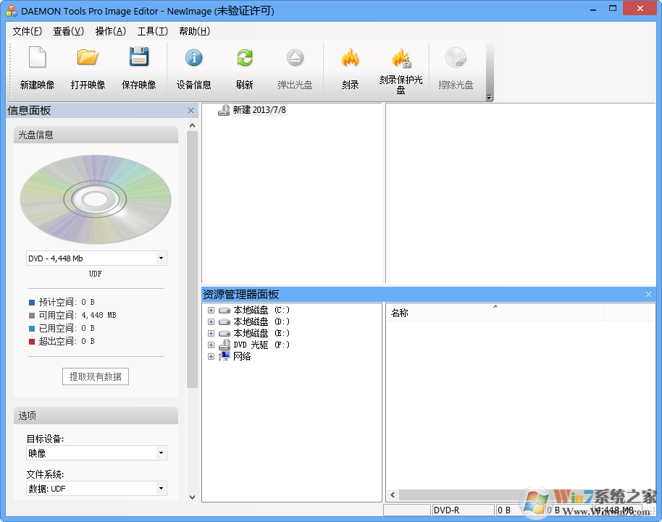View device information with 设备信息
The image size is (662, 522).
193,67
